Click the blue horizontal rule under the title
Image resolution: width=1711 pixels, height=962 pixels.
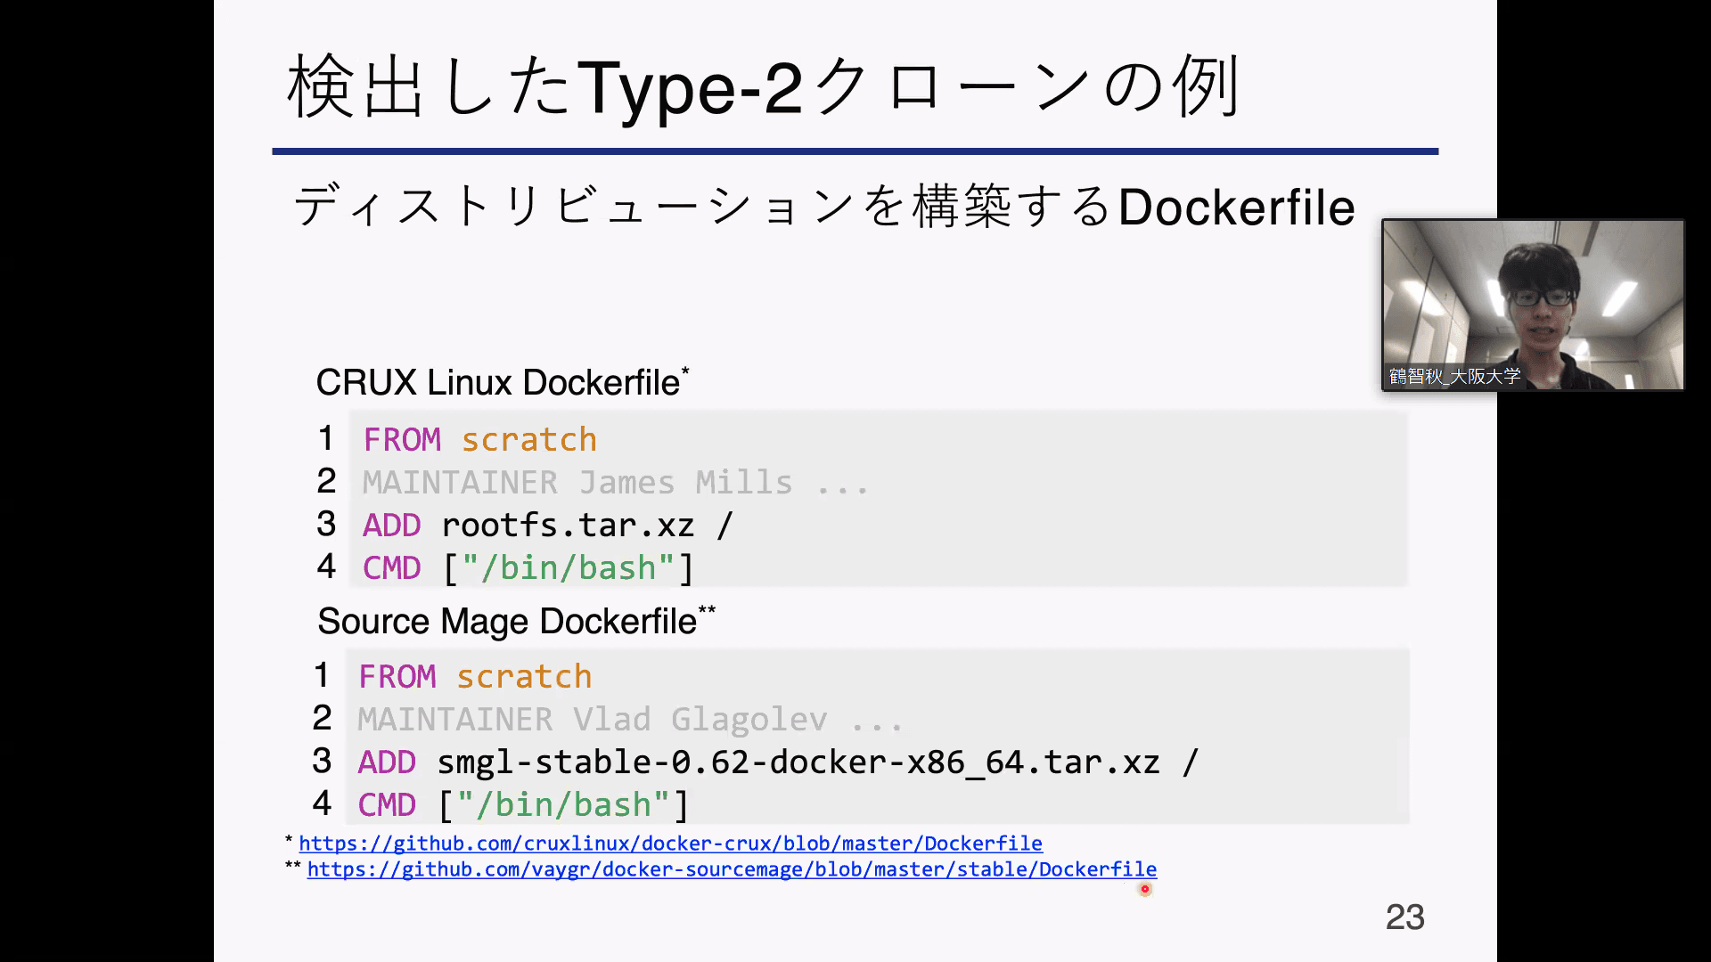854,151
